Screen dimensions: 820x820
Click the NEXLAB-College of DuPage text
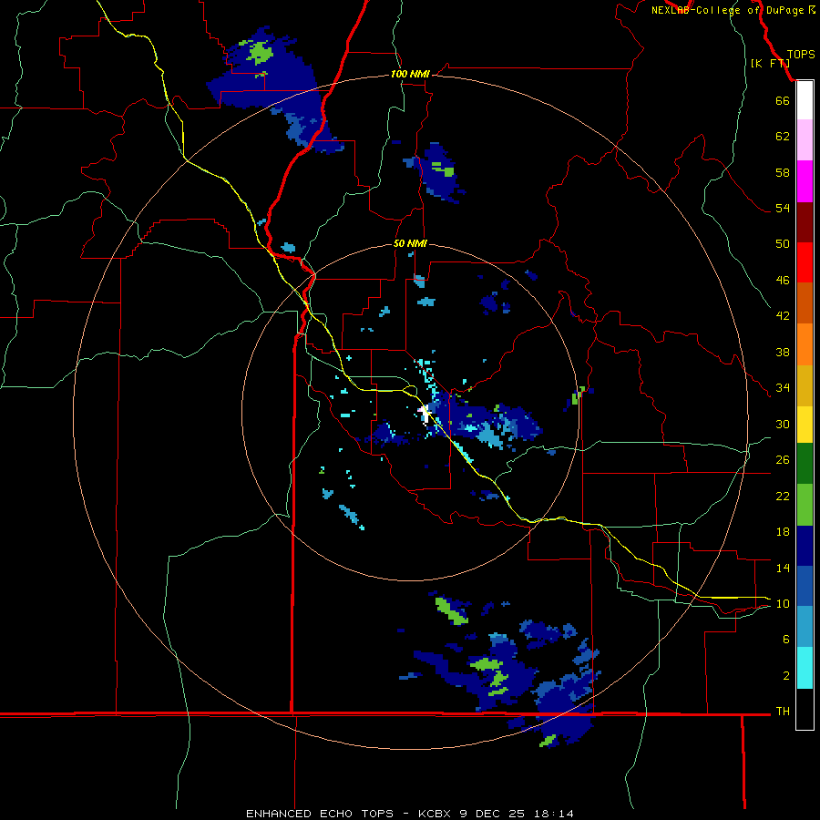pos(727,10)
